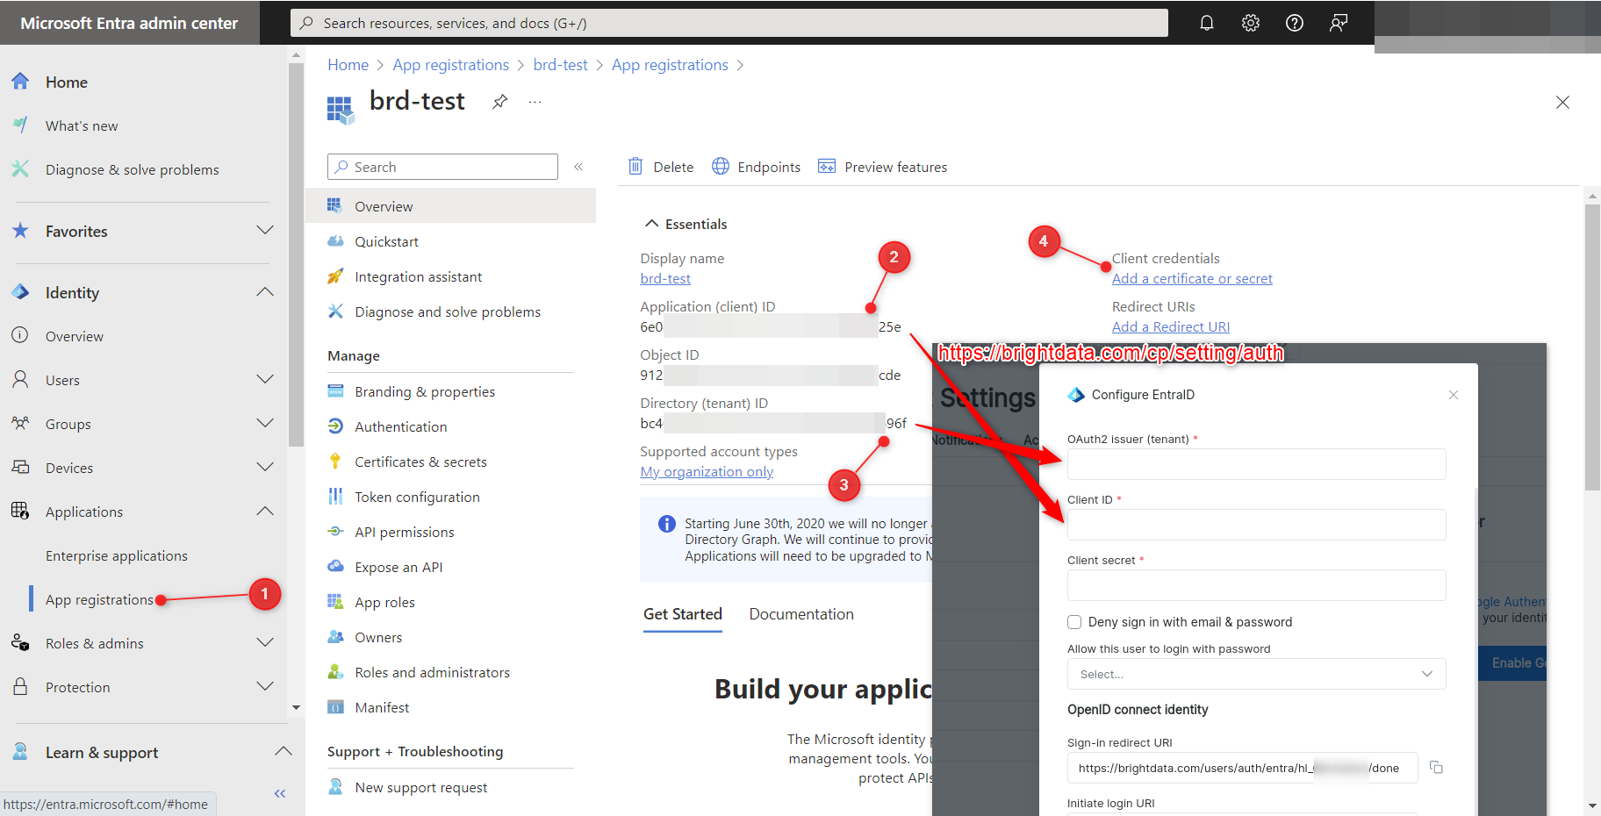Click the resource menu Search box
1601x816 pixels.
click(x=442, y=167)
